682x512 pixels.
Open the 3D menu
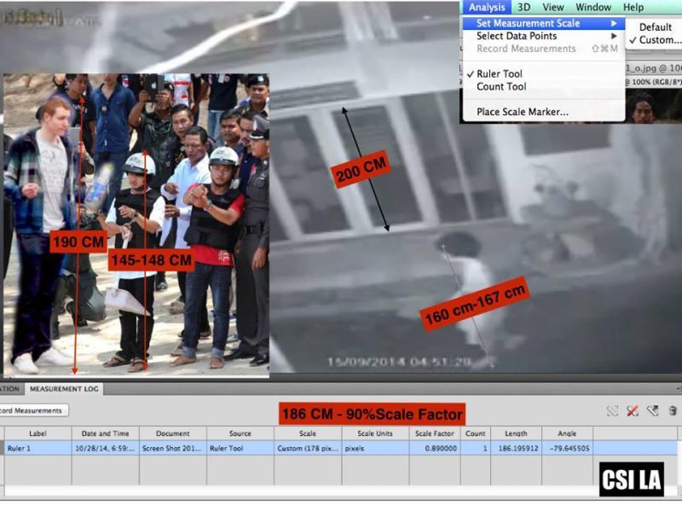pos(523,7)
